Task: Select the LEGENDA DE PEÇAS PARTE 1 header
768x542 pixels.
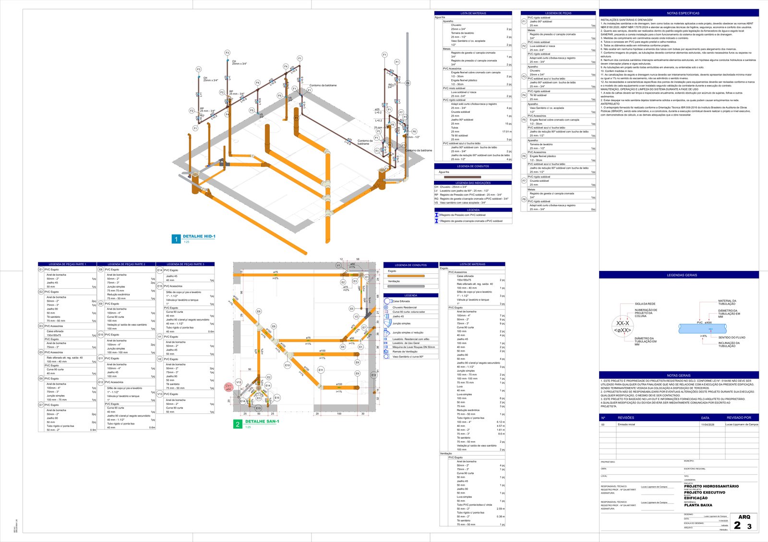Action: 67,264
